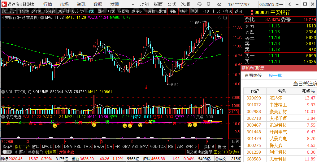This screenshot has height=162, width=317.
Task: Open the 指标平台 tab
Action: tap(22, 147)
